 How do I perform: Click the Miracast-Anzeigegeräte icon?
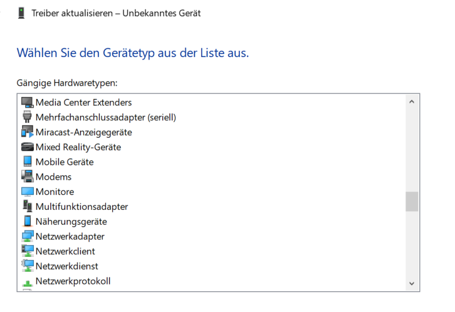click(28, 132)
